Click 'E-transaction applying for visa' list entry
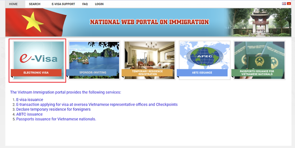The width and height of the screenshot is (295, 148). (x=97, y=105)
